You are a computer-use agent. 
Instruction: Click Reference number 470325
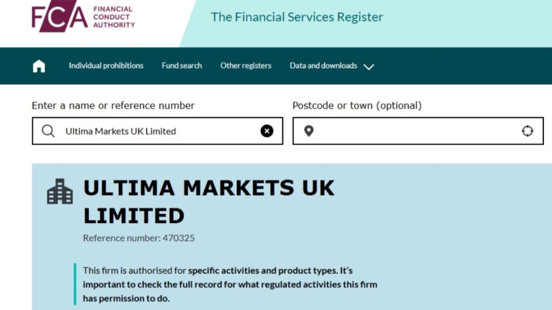[138, 237]
